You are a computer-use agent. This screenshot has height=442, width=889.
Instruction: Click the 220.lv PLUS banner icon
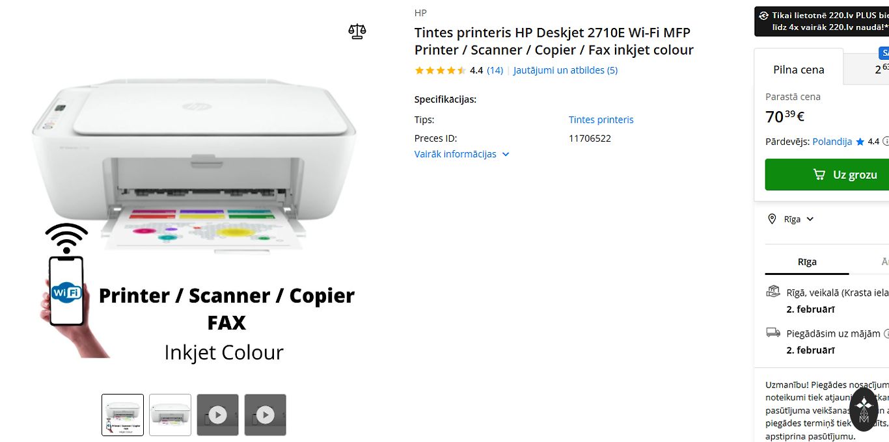763,16
